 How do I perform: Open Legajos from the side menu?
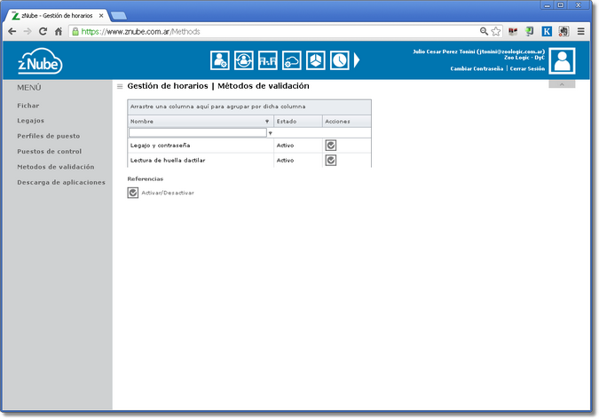[x=30, y=121]
